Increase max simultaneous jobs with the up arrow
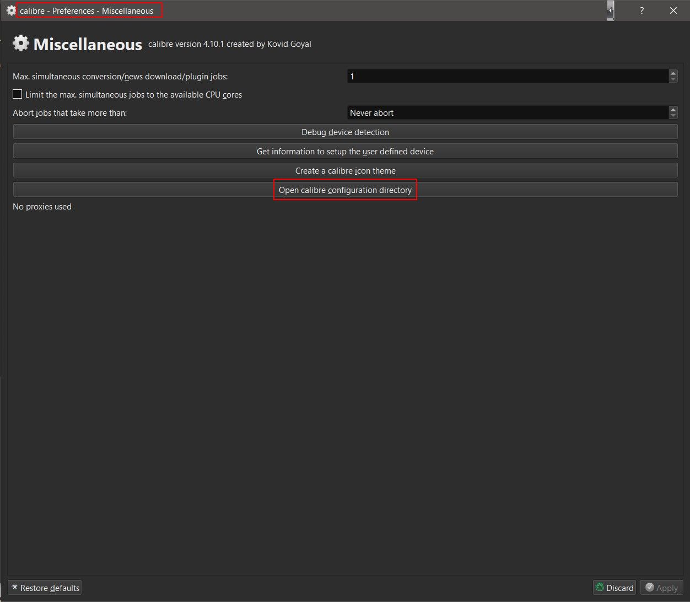 (x=673, y=73)
